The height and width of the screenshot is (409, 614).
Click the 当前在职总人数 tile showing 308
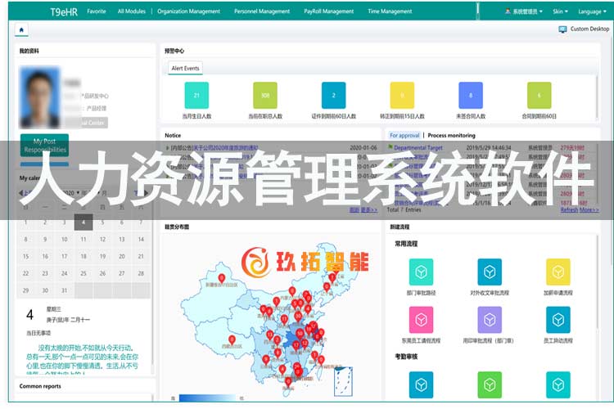coord(265,96)
